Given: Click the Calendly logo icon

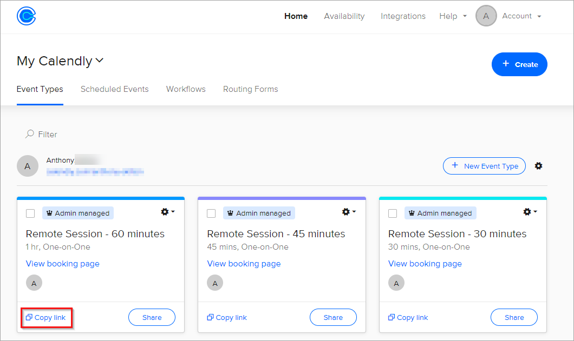Looking at the screenshot, I should tap(26, 16).
